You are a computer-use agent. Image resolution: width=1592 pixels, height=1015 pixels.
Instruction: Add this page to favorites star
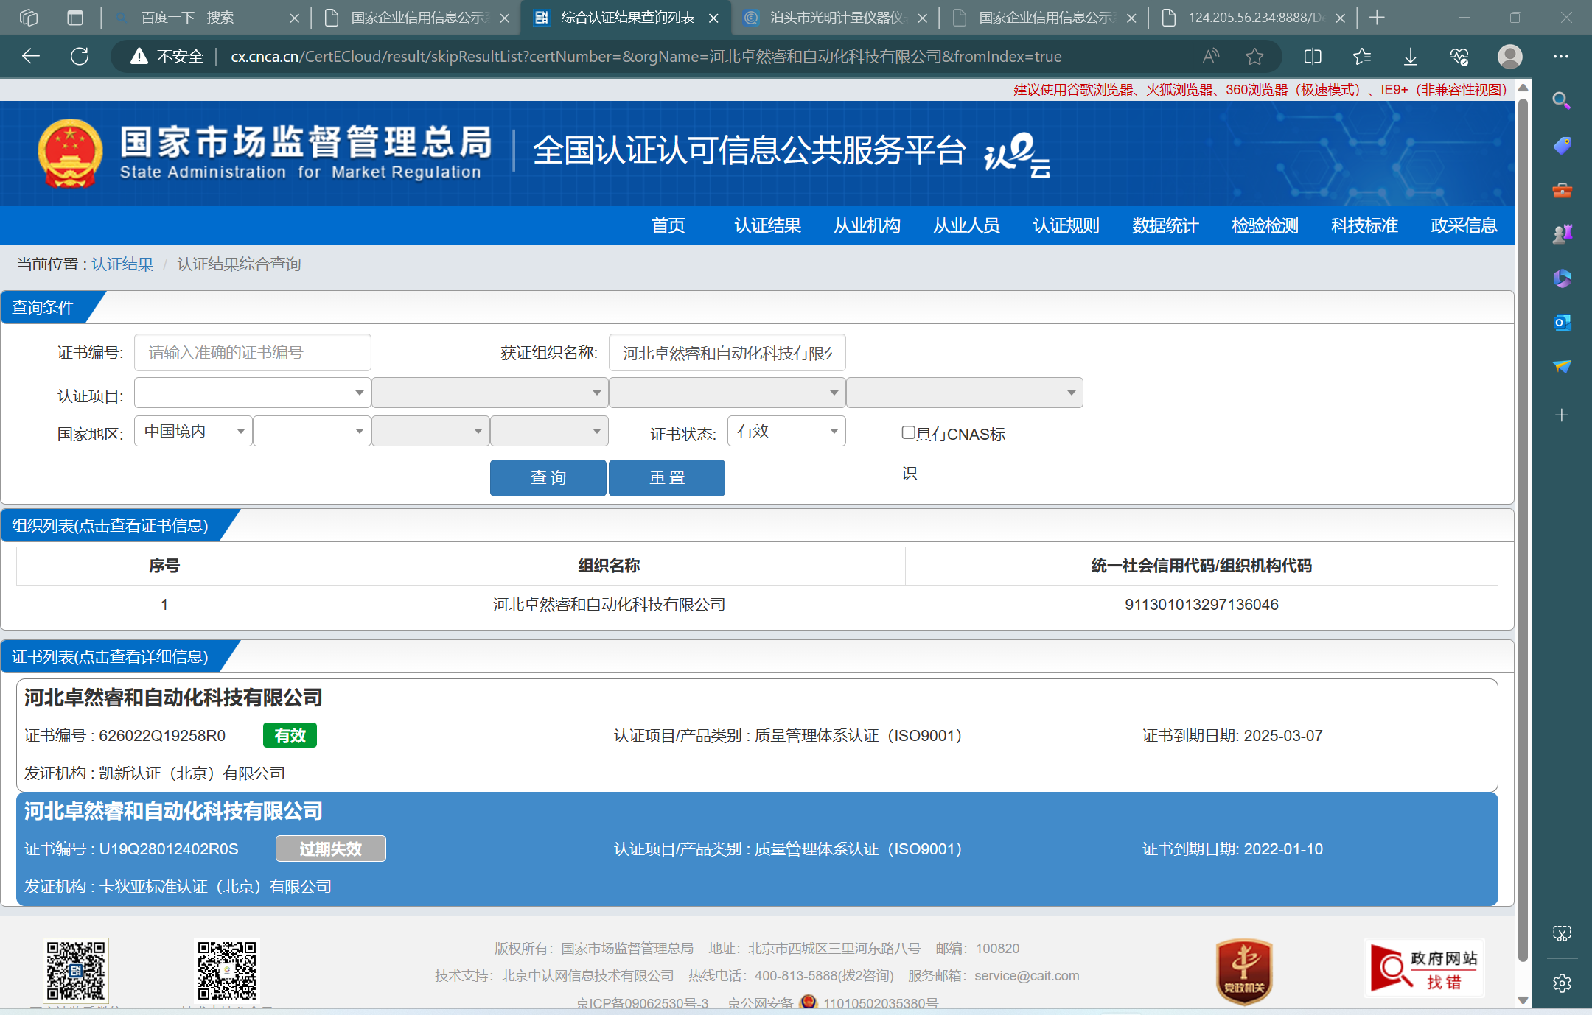pos(1254,57)
